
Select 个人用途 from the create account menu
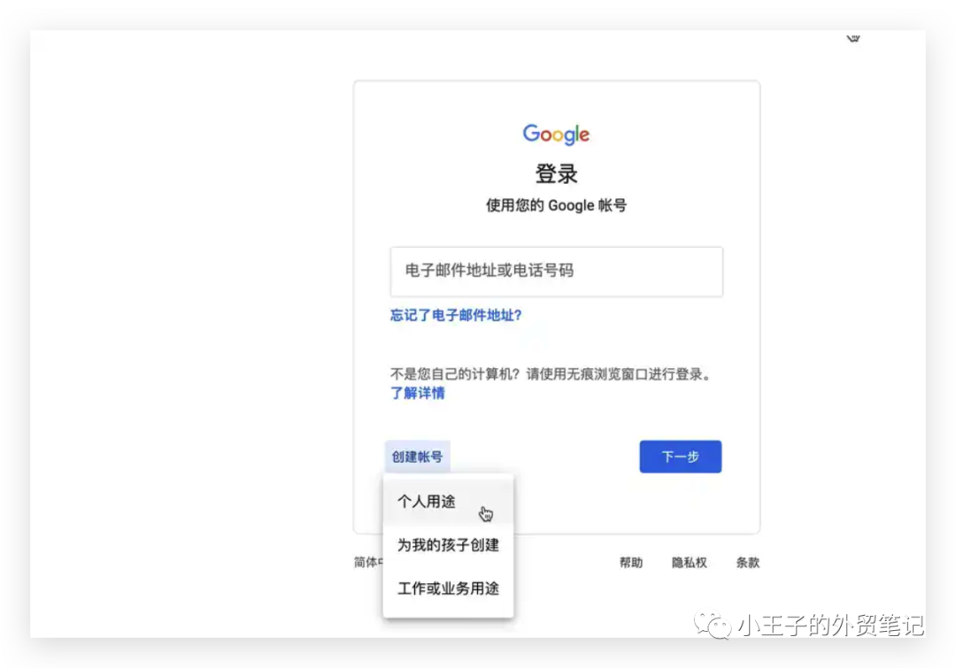click(448, 502)
